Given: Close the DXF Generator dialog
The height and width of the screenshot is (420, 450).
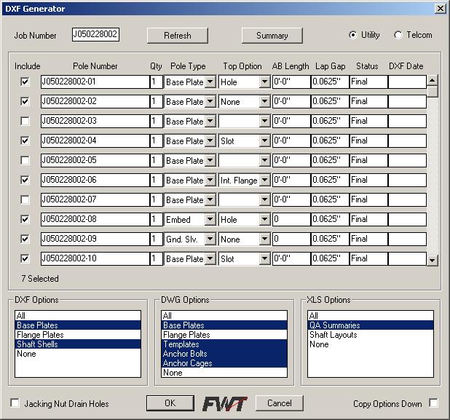Looking at the screenshot, I should [x=441, y=9].
